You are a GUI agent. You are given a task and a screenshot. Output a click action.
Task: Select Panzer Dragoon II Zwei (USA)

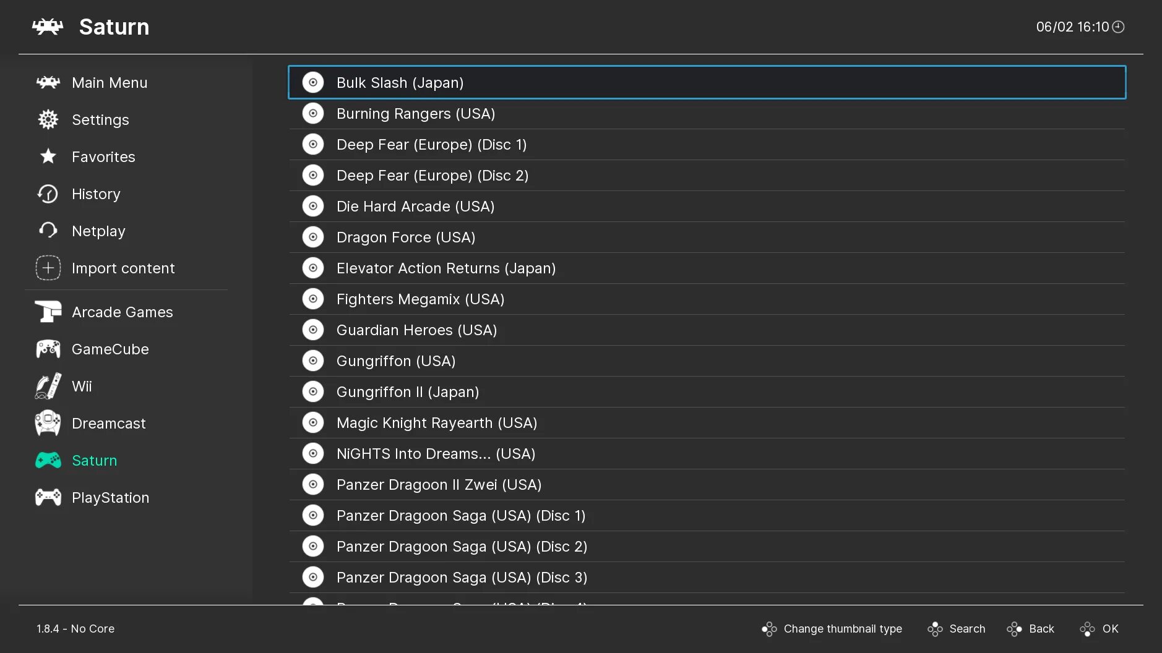pyautogui.click(x=707, y=484)
